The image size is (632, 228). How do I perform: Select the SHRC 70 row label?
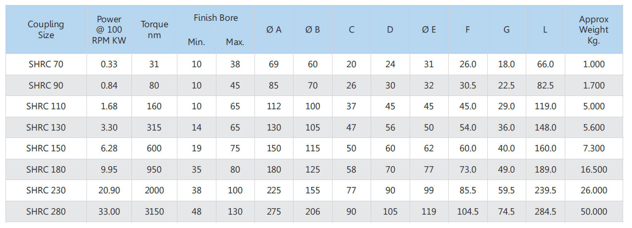46,64
